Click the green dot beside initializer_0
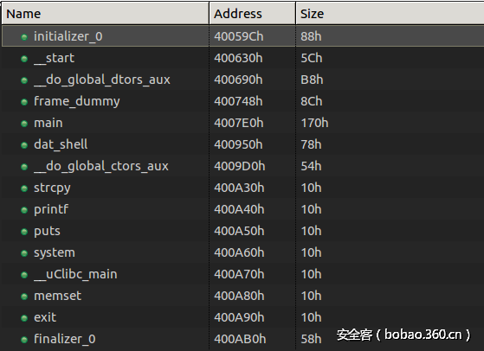The height and width of the screenshot is (351, 484). 24,37
